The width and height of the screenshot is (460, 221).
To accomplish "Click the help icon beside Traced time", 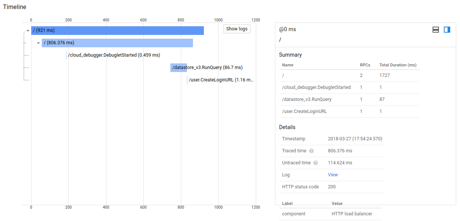I will point(311,151).
